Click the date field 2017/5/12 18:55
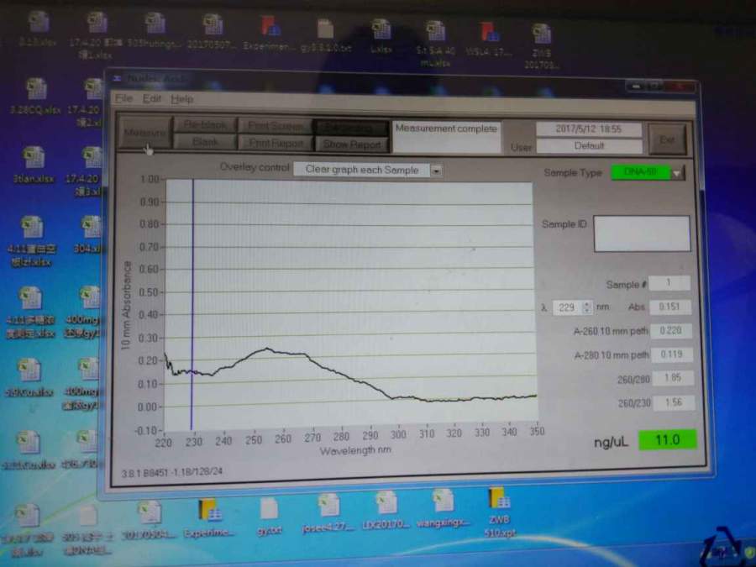Viewport: 756px width, 567px height. [x=589, y=129]
